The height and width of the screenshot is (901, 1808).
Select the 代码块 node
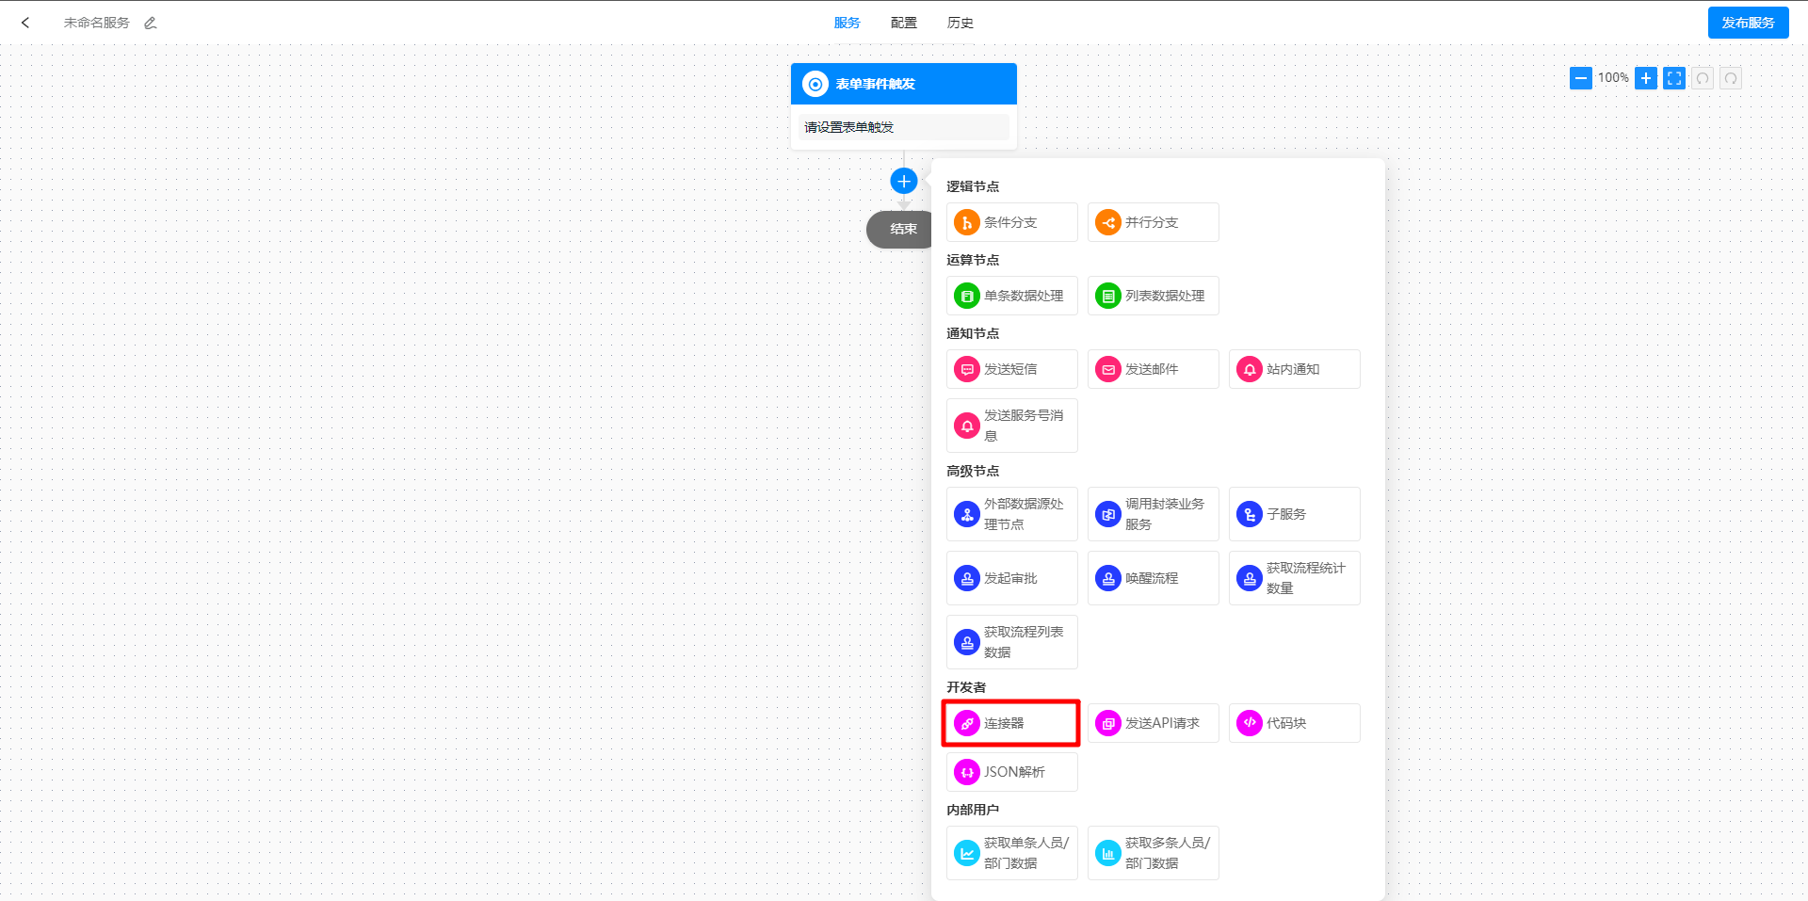tap(1294, 723)
